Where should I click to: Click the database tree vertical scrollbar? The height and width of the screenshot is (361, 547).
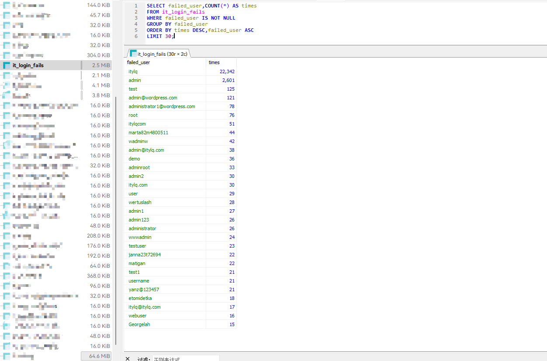pos(115,218)
